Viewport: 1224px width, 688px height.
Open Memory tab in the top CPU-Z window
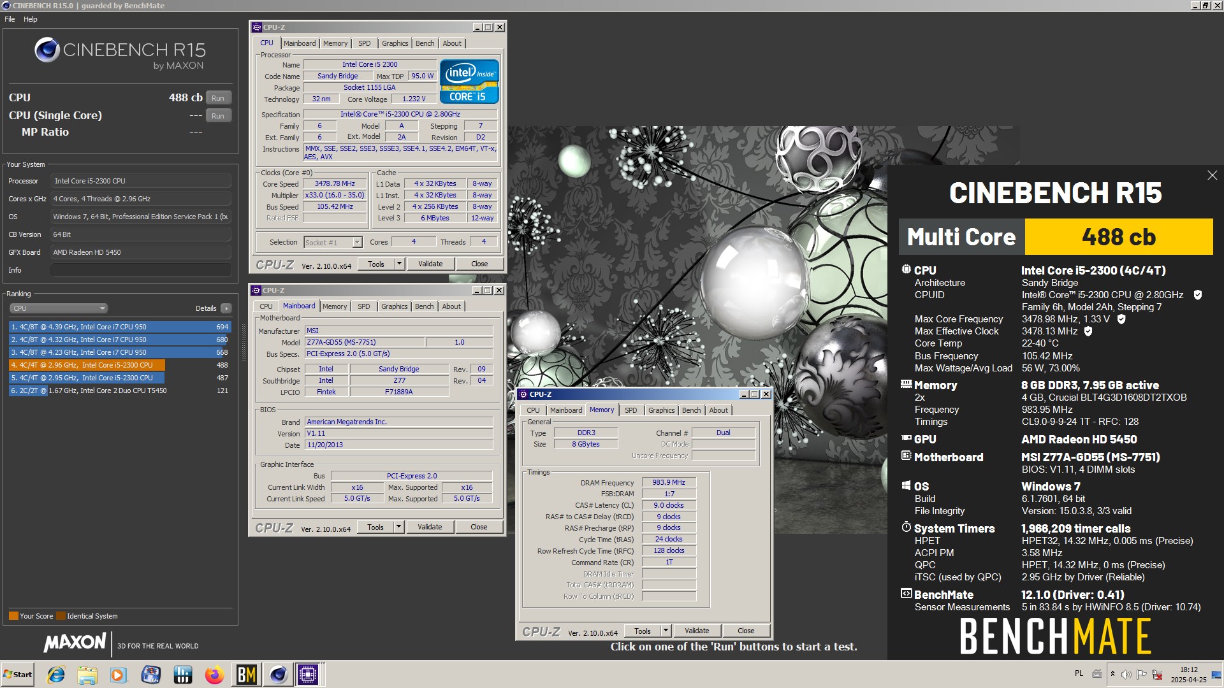(x=335, y=43)
